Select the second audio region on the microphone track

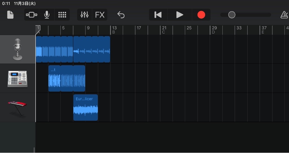coord(92,49)
